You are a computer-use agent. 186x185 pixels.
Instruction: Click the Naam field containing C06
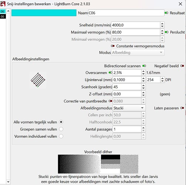pyautogui.click(x=126, y=13)
